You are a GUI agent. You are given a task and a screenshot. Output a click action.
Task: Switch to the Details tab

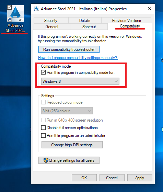pyautogui.click(x=85, y=21)
